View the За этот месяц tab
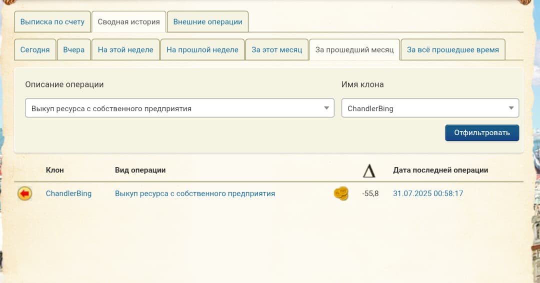Screen dimensions: 540x283 coord(277,50)
